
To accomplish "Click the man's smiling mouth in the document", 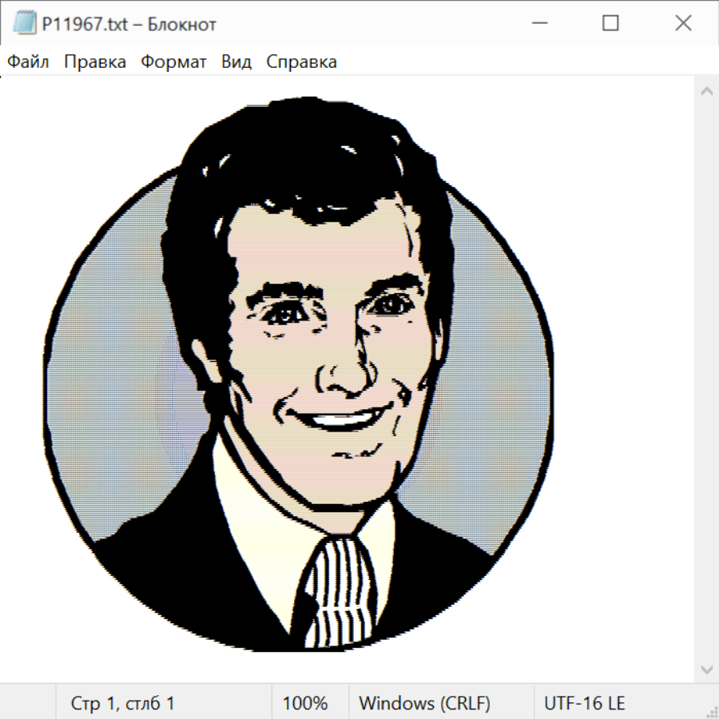I will coord(336,419).
